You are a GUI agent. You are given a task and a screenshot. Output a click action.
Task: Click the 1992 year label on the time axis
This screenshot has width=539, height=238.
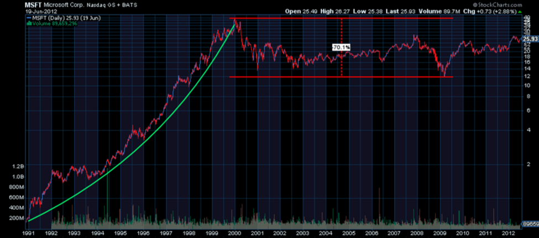[x=51, y=234]
